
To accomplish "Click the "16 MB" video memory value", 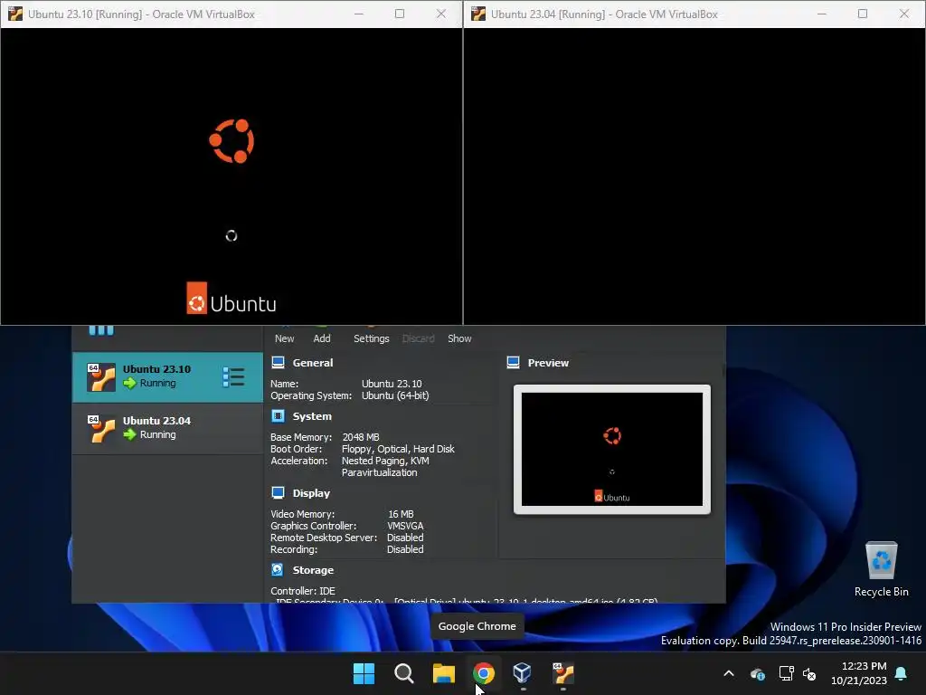I will pyautogui.click(x=401, y=514).
